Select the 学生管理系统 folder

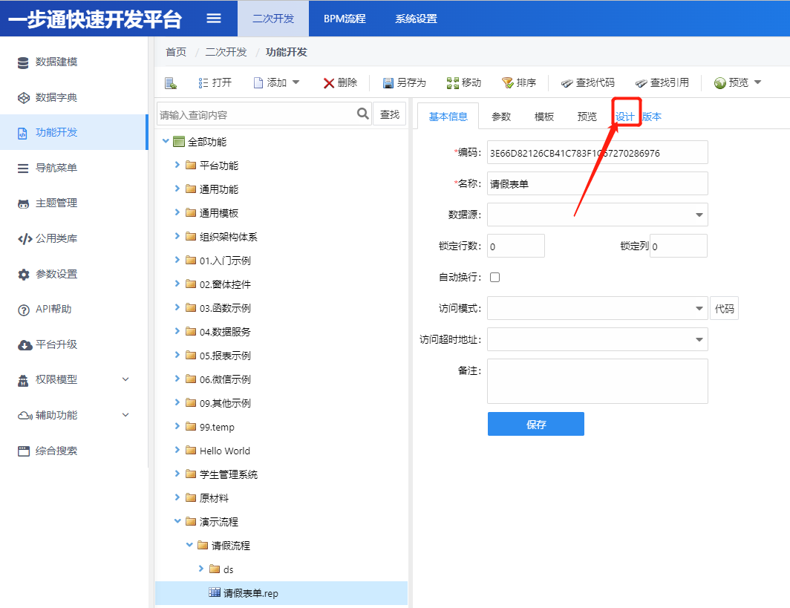pyautogui.click(x=228, y=474)
